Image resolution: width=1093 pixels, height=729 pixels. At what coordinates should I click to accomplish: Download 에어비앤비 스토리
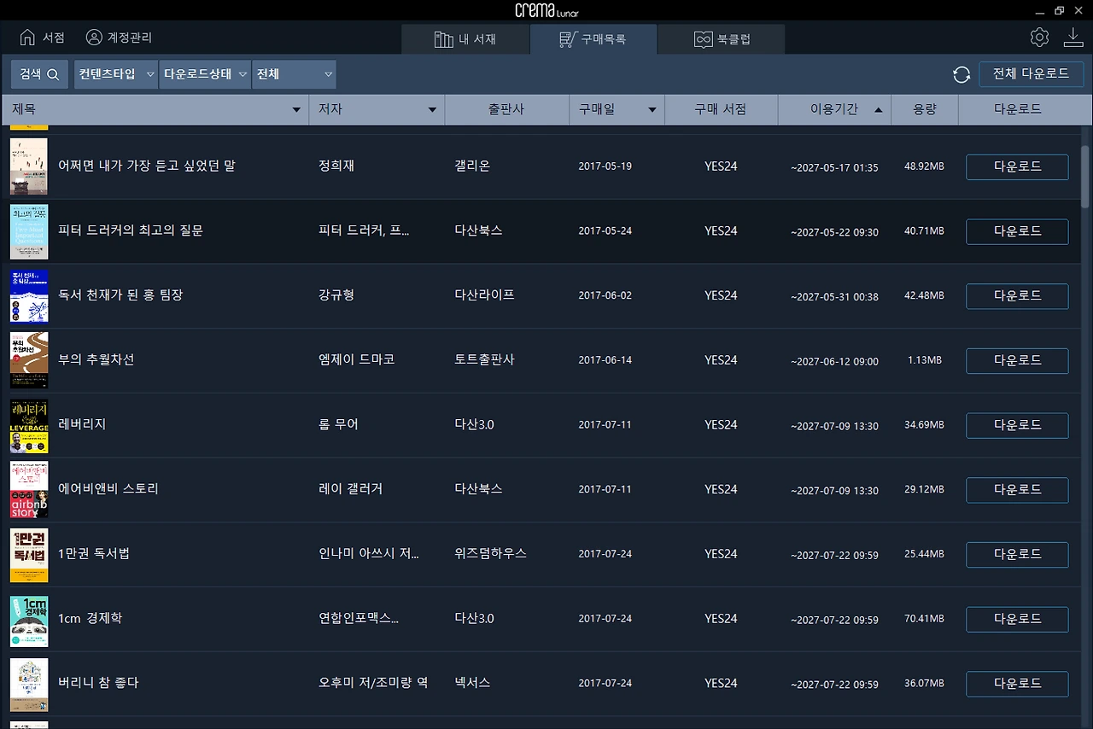pos(1017,489)
